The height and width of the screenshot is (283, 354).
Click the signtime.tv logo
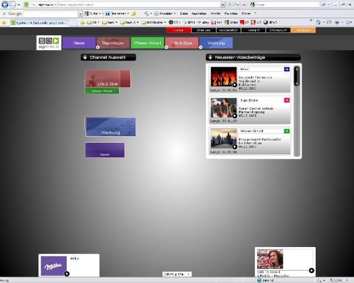tap(49, 42)
